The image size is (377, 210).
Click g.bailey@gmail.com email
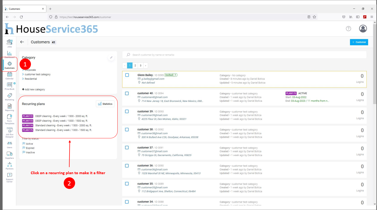[153, 79]
